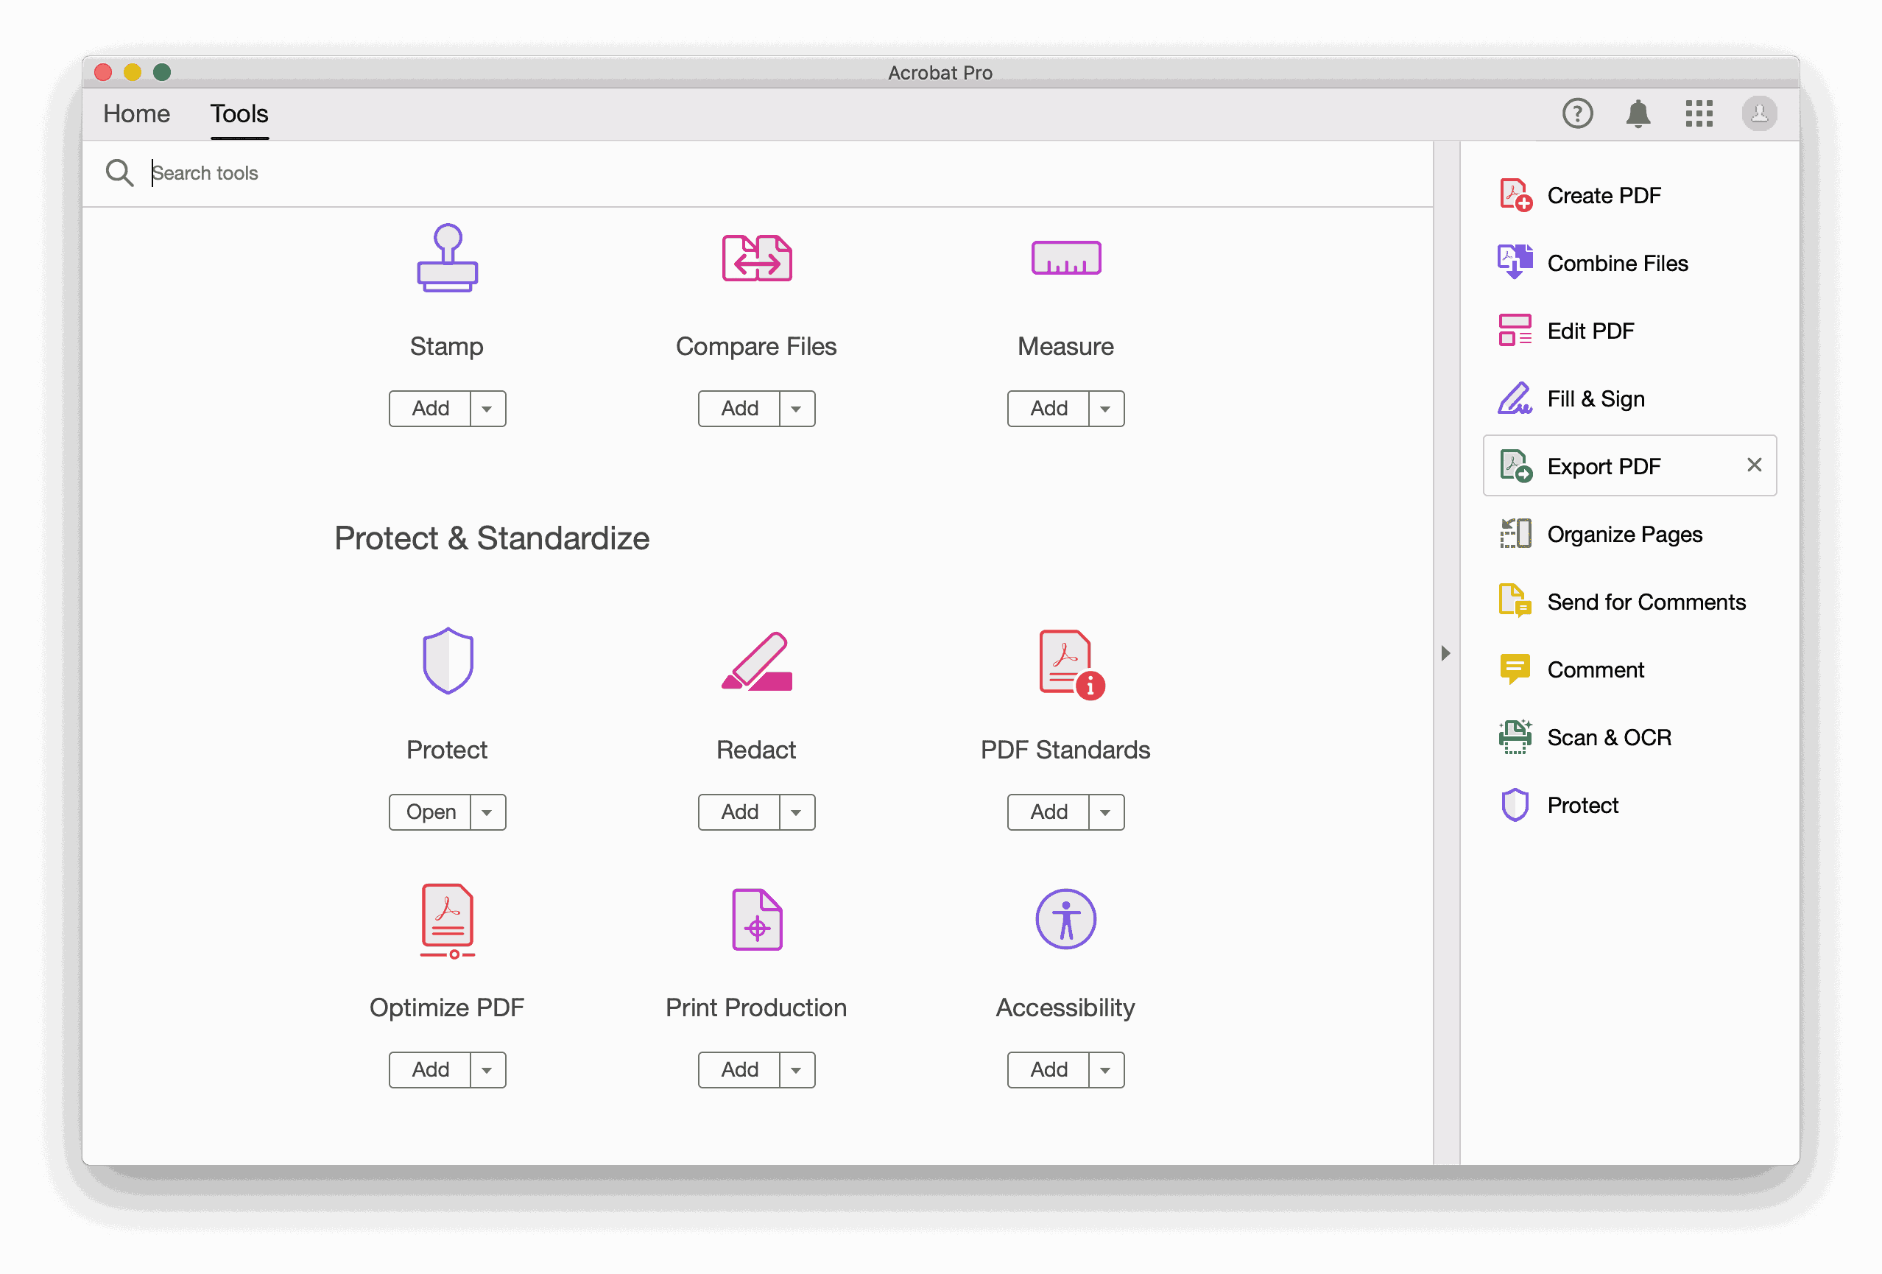Click Add button under Redact
The image size is (1882, 1274).
pyautogui.click(x=739, y=812)
